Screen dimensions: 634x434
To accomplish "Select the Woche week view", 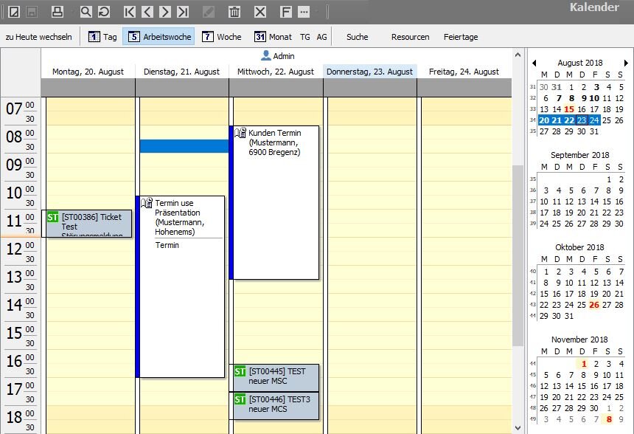I will point(221,37).
